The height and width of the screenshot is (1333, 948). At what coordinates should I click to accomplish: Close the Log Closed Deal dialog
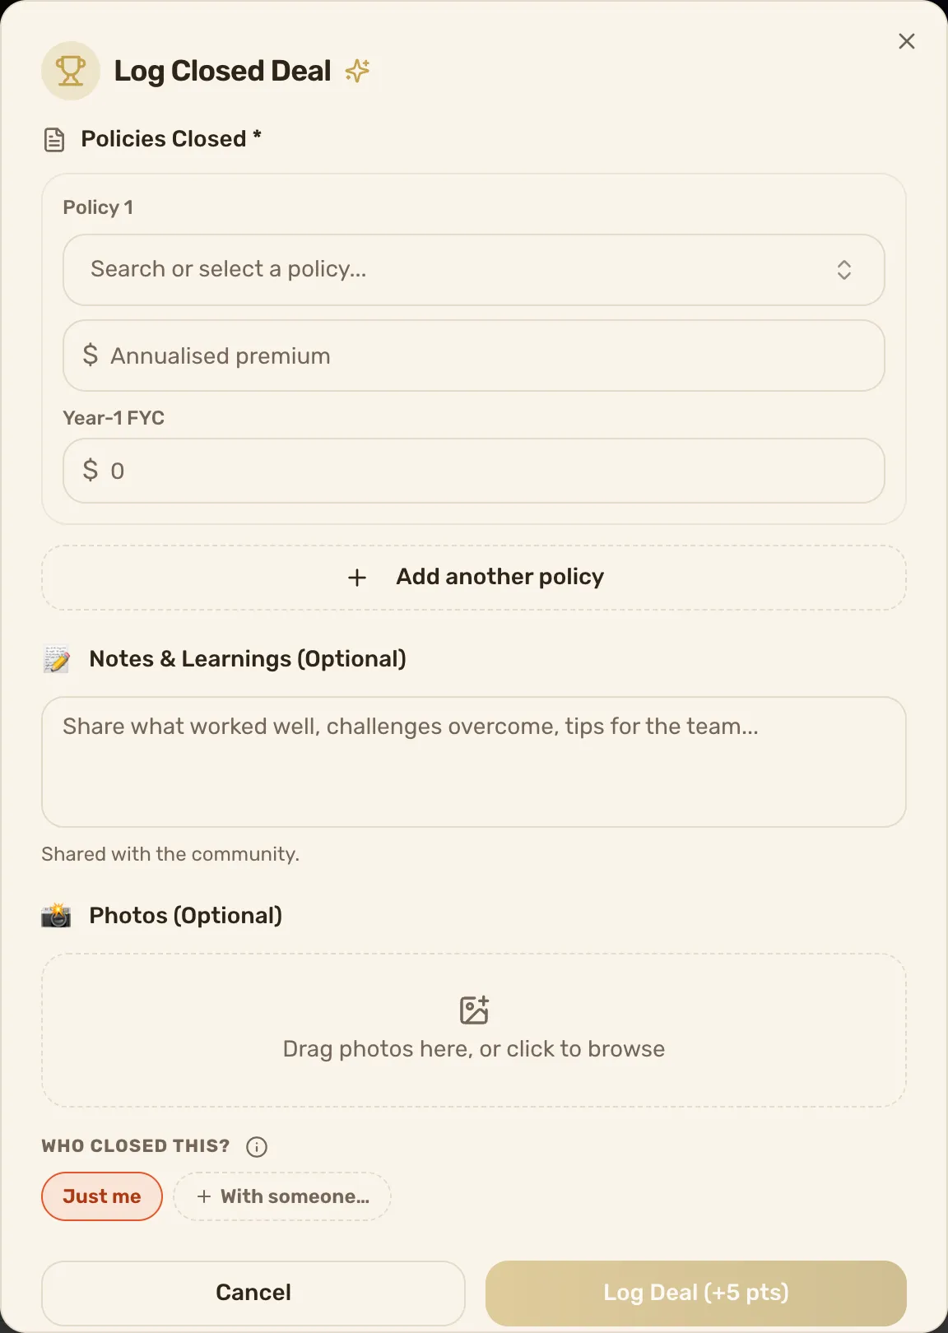(x=907, y=41)
